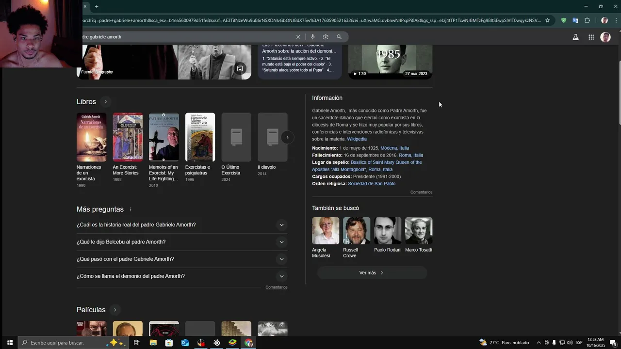Open BlueStacks from the taskbar

pos(233,343)
